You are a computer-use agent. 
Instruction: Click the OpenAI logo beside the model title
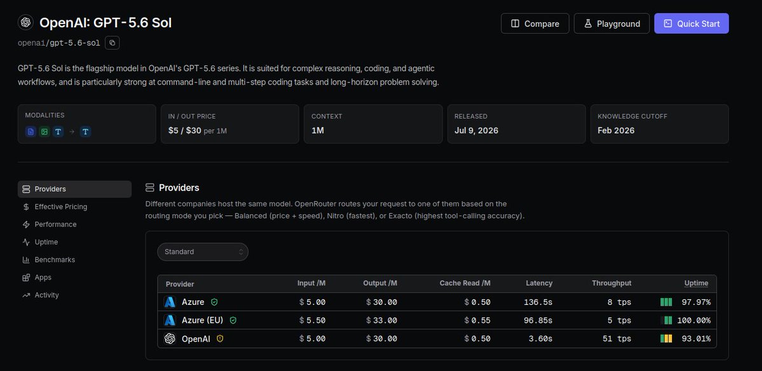pyautogui.click(x=26, y=22)
